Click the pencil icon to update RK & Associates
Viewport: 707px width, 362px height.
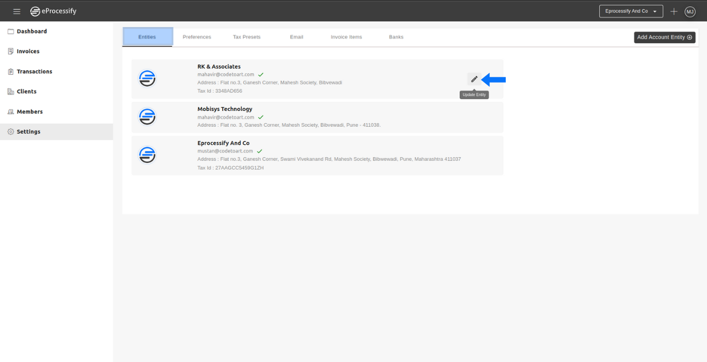pyautogui.click(x=474, y=79)
